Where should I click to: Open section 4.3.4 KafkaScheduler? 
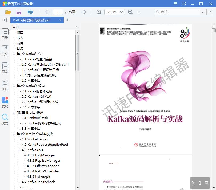(43, 171)
